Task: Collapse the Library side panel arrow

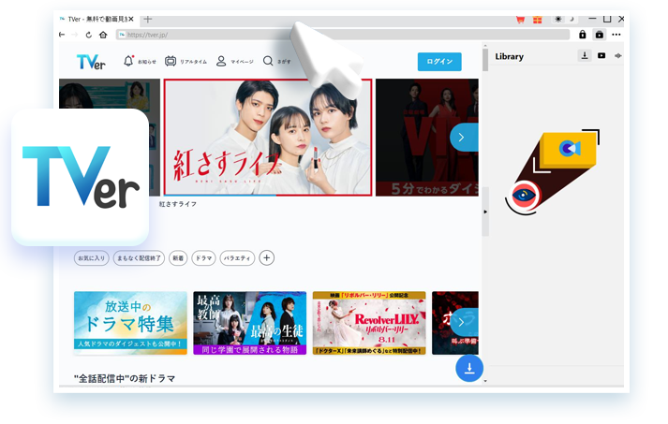Action: (x=485, y=212)
